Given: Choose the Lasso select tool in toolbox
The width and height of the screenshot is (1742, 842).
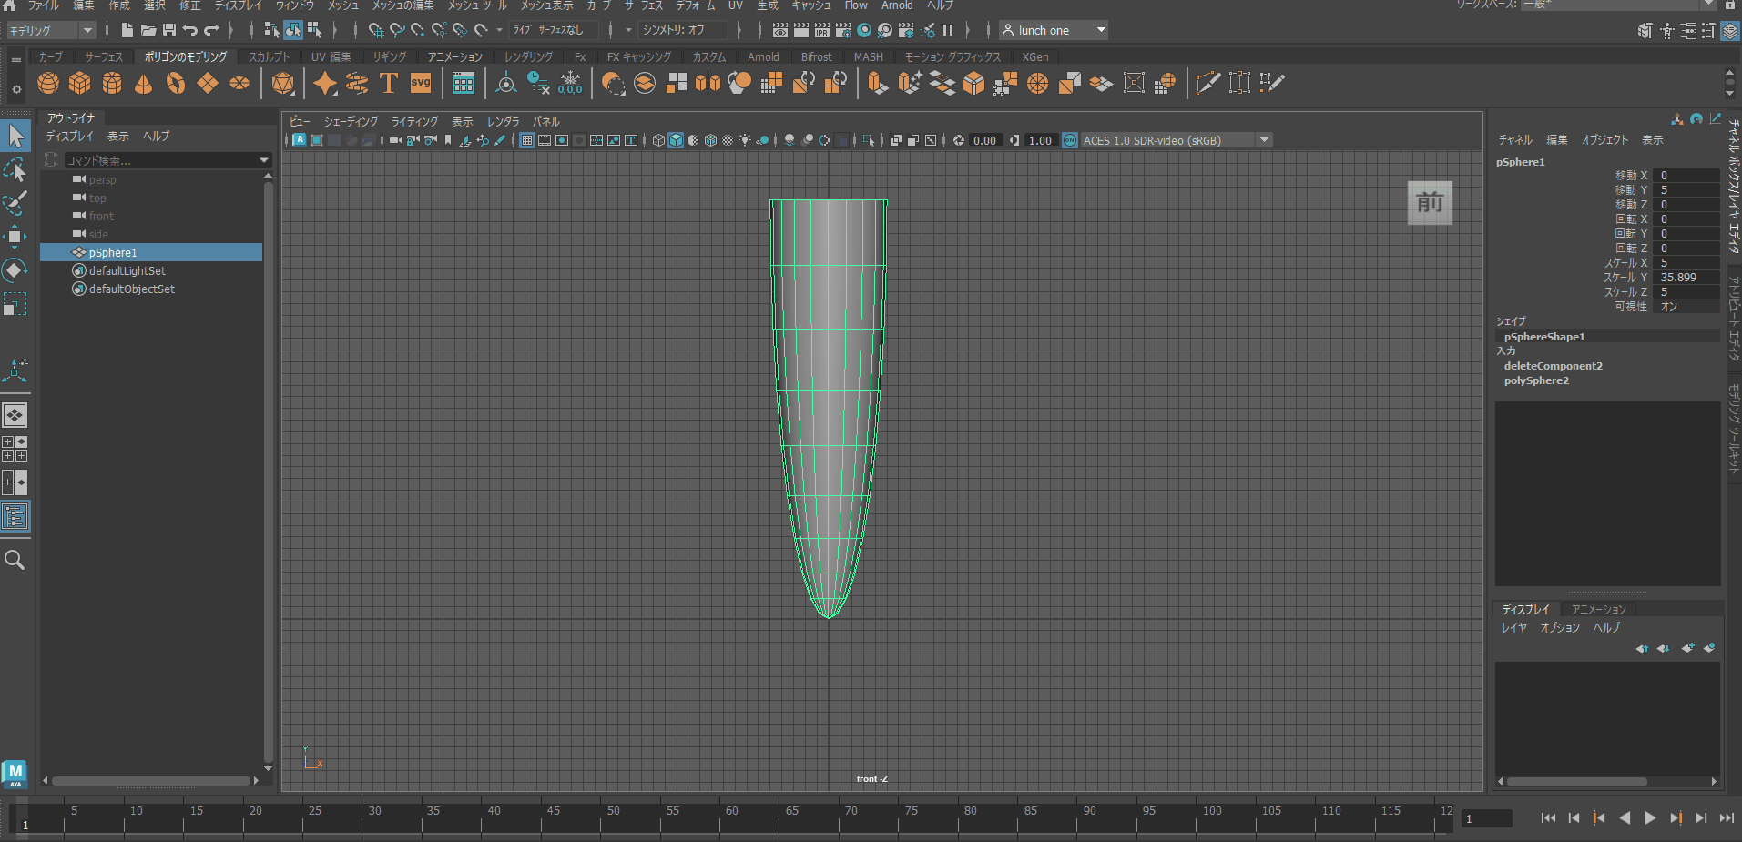Looking at the screenshot, I should point(15,170).
